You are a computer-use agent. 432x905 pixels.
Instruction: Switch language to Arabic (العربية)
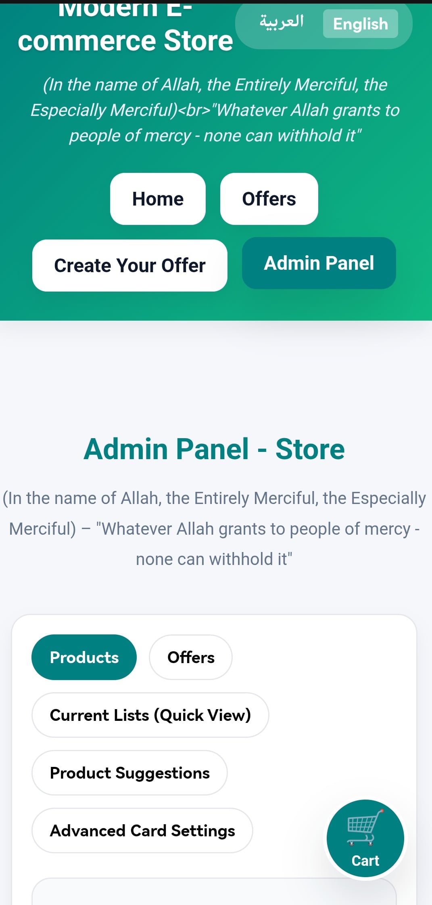click(x=282, y=22)
